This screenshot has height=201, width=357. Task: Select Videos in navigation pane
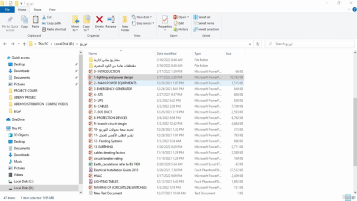18,175
